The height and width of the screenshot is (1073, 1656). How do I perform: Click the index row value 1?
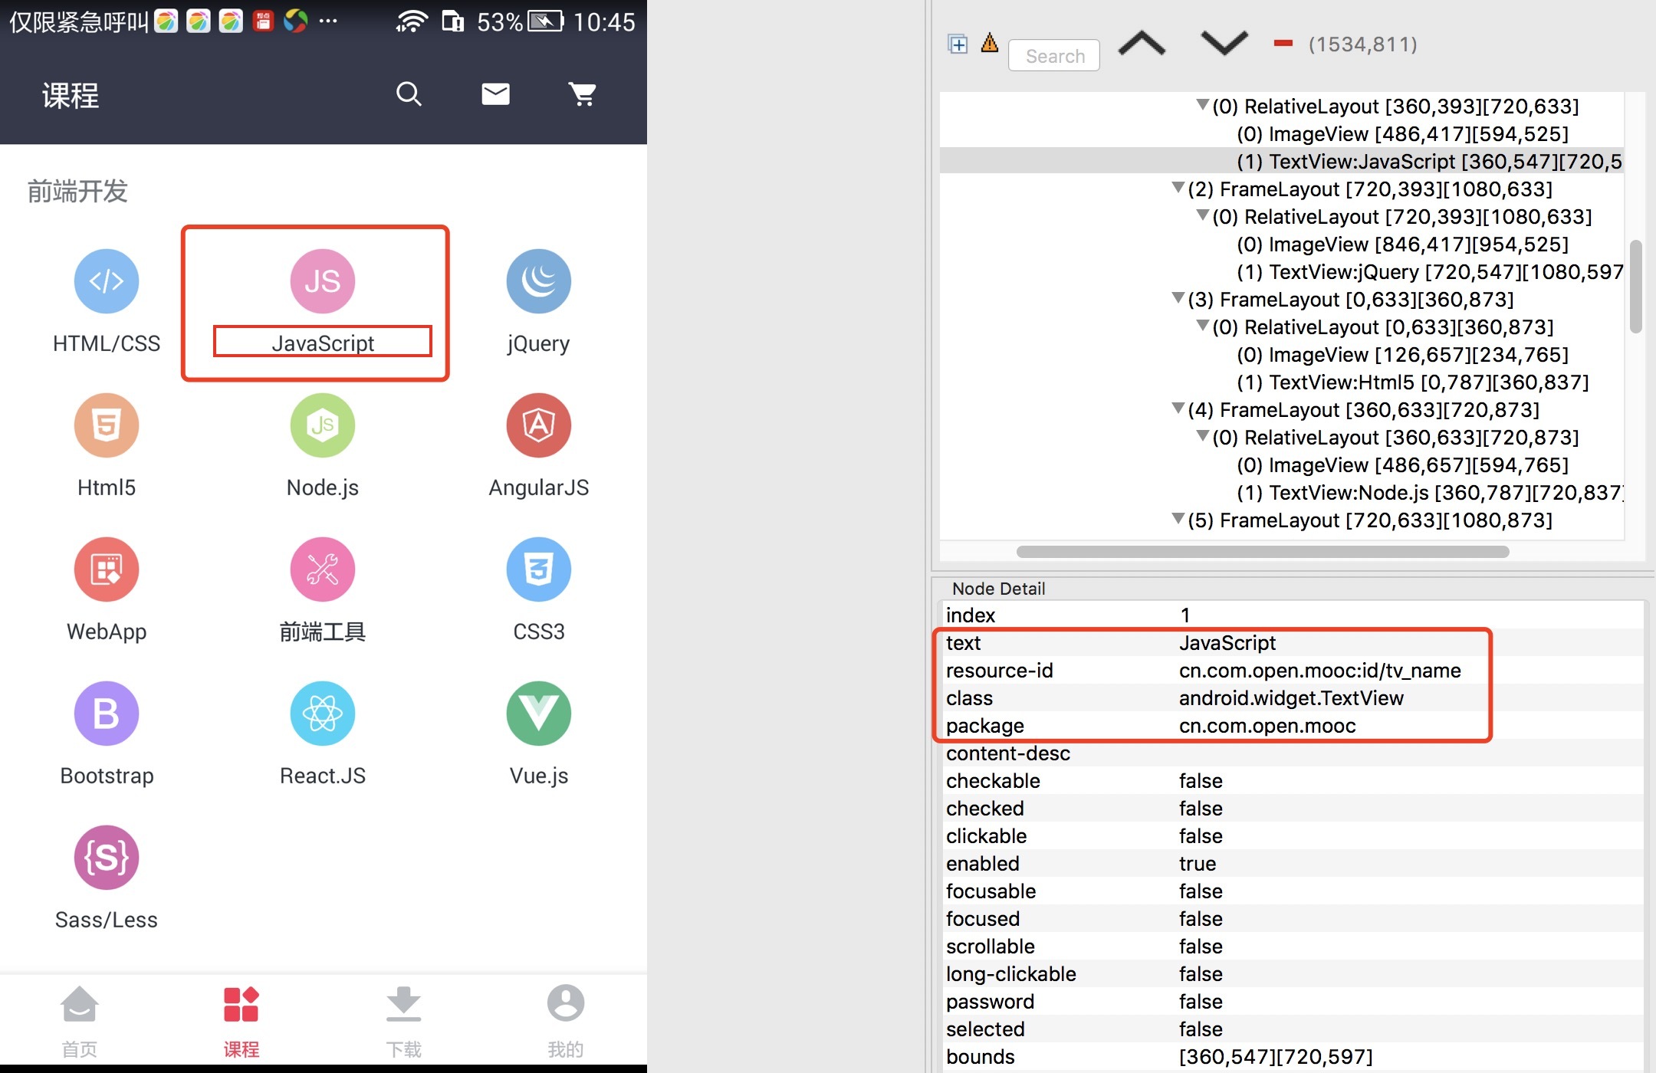coord(1185,615)
